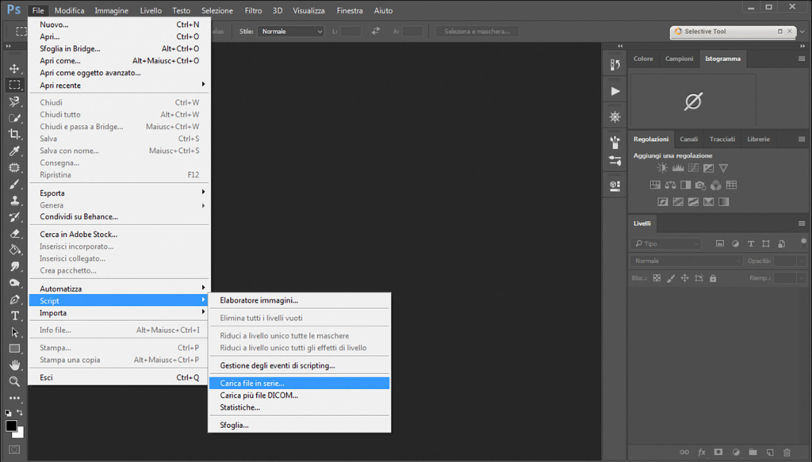Select the Eraser tool
Screen dimensions: 812x462
tap(14, 233)
